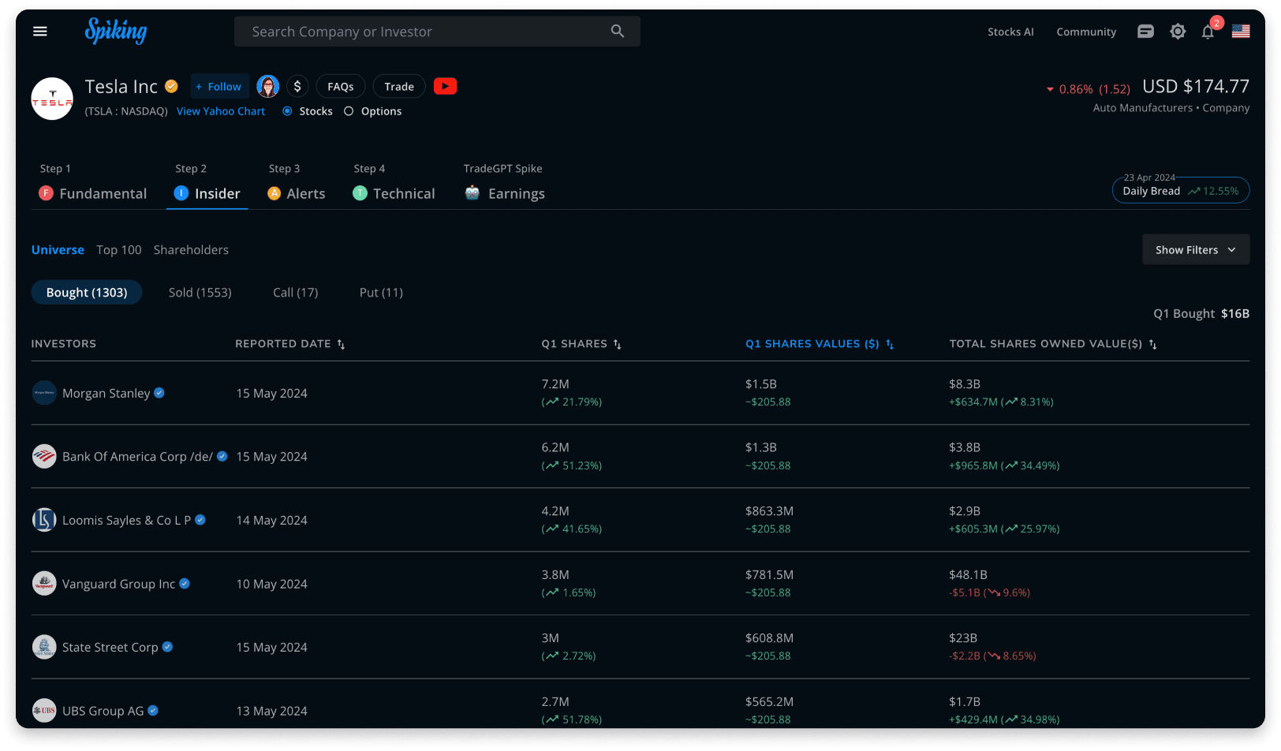Click the State Street Corp logo
The width and height of the screenshot is (1281, 751).
pyautogui.click(x=44, y=647)
